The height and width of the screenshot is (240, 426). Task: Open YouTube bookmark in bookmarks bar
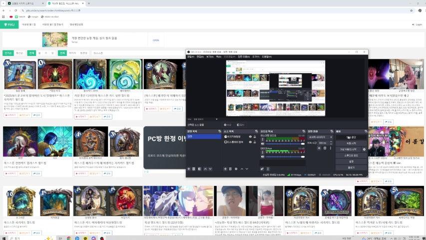[x=11, y=16]
